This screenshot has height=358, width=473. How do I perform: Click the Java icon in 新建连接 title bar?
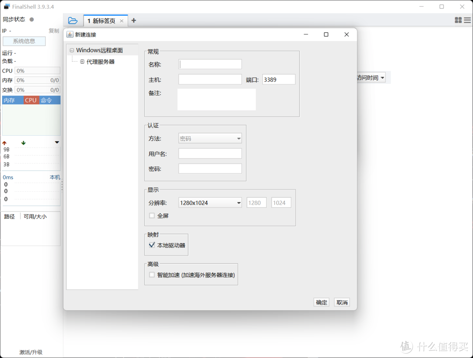[x=70, y=34]
